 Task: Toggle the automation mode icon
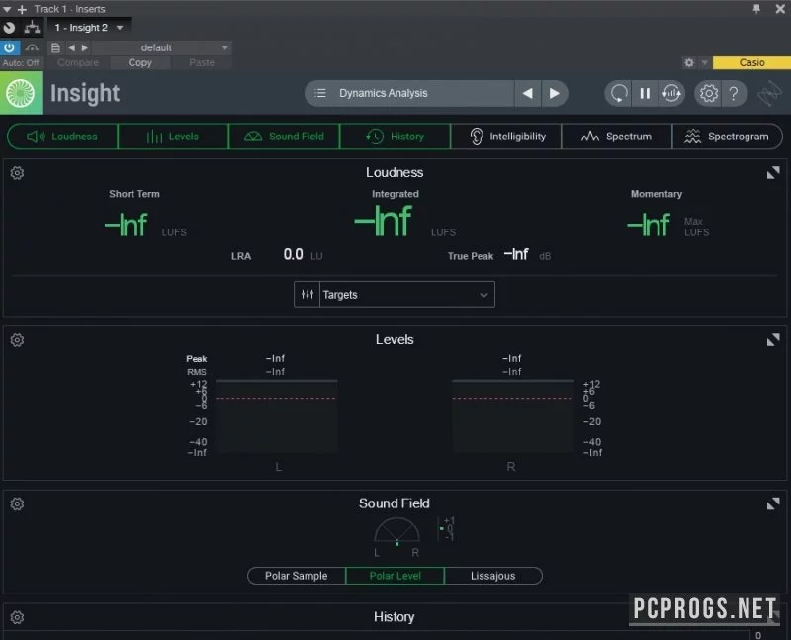[32, 47]
